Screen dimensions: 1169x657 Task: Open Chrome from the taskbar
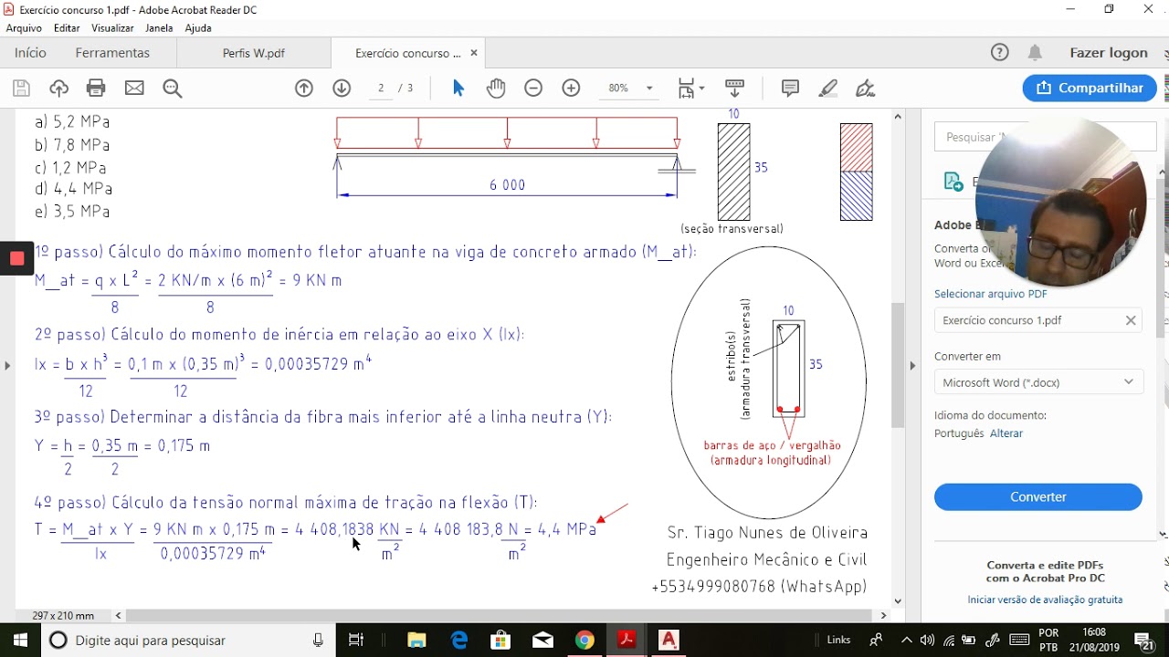(x=584, y=641)
